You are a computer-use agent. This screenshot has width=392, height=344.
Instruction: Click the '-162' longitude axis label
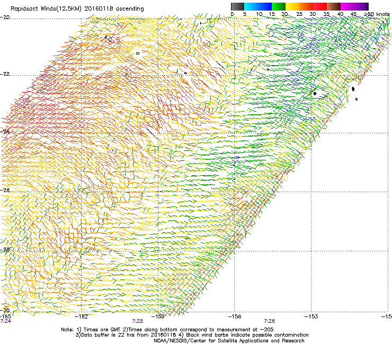[81, 316]
